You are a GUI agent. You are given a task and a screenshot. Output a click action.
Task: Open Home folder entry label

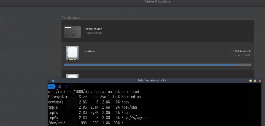(93, 29)
